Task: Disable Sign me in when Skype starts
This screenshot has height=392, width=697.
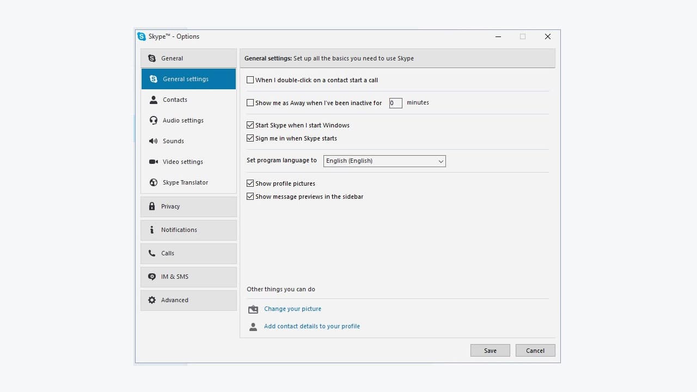Action: click(x=250, y=138)
